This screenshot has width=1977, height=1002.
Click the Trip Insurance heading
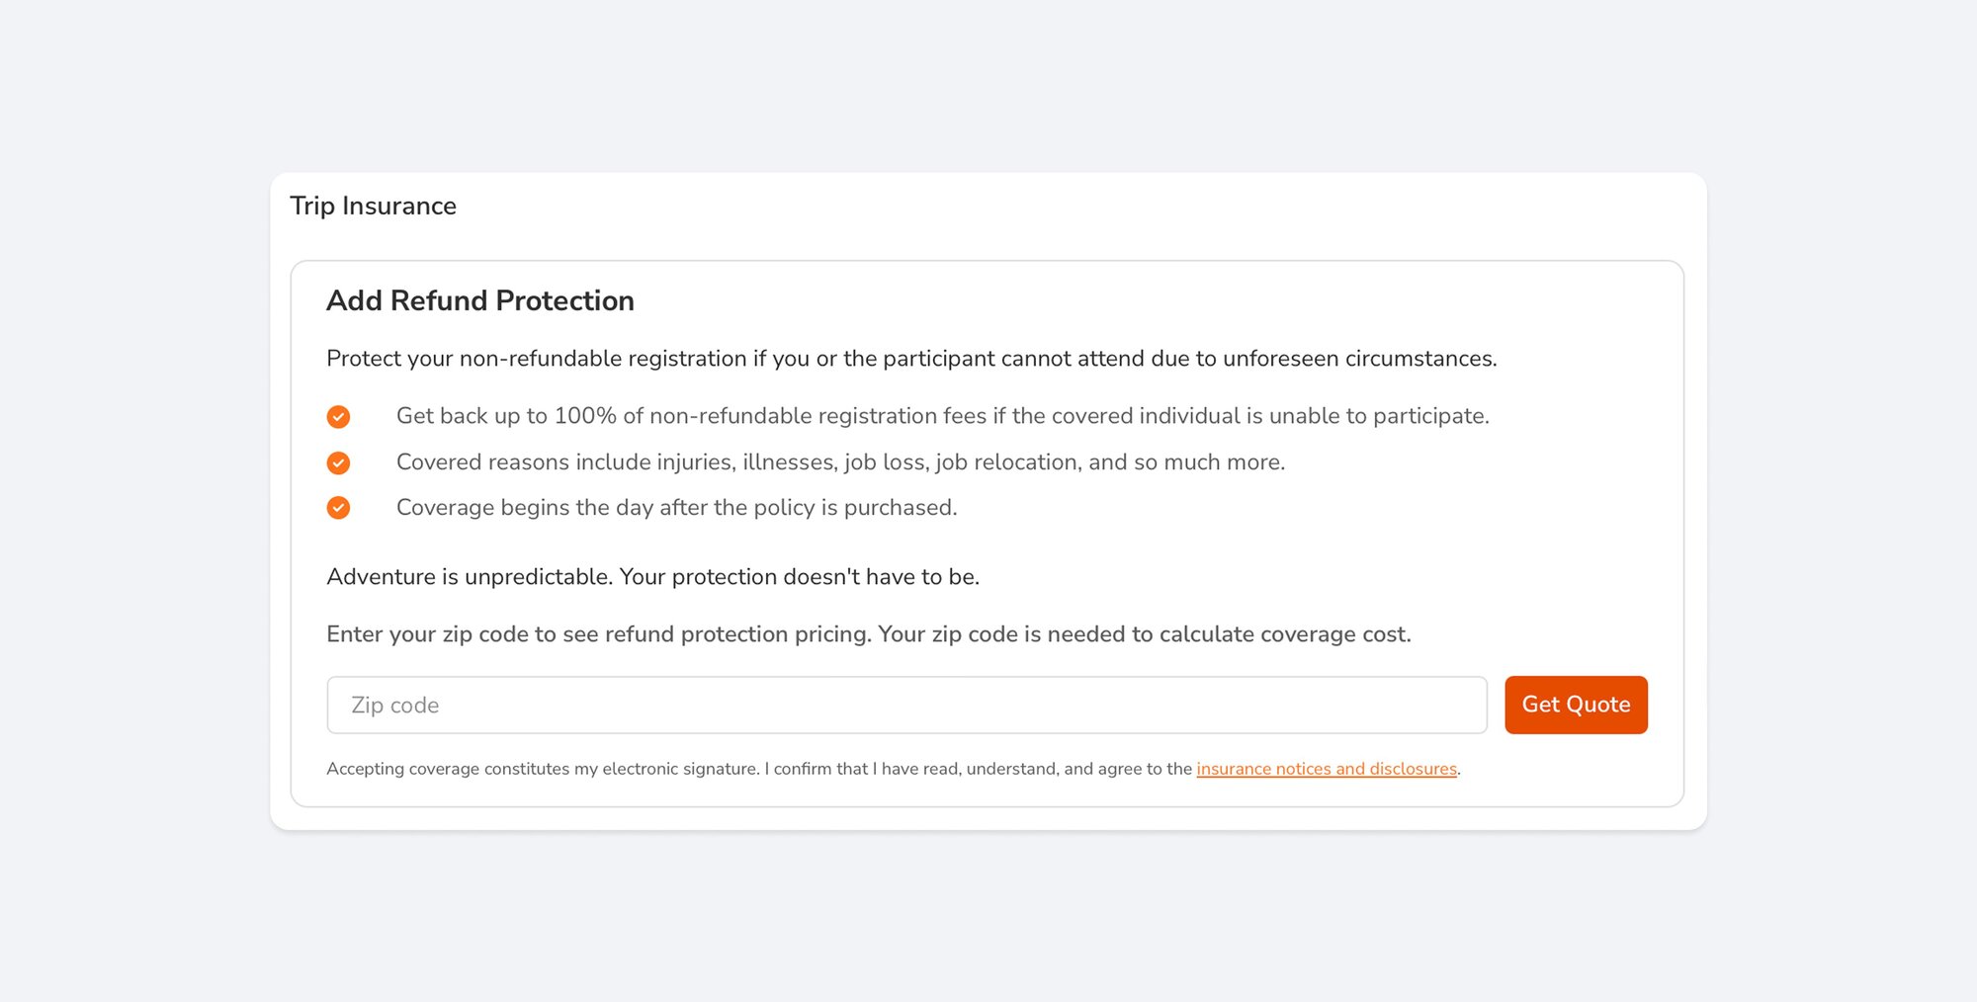tap(373, 207)
